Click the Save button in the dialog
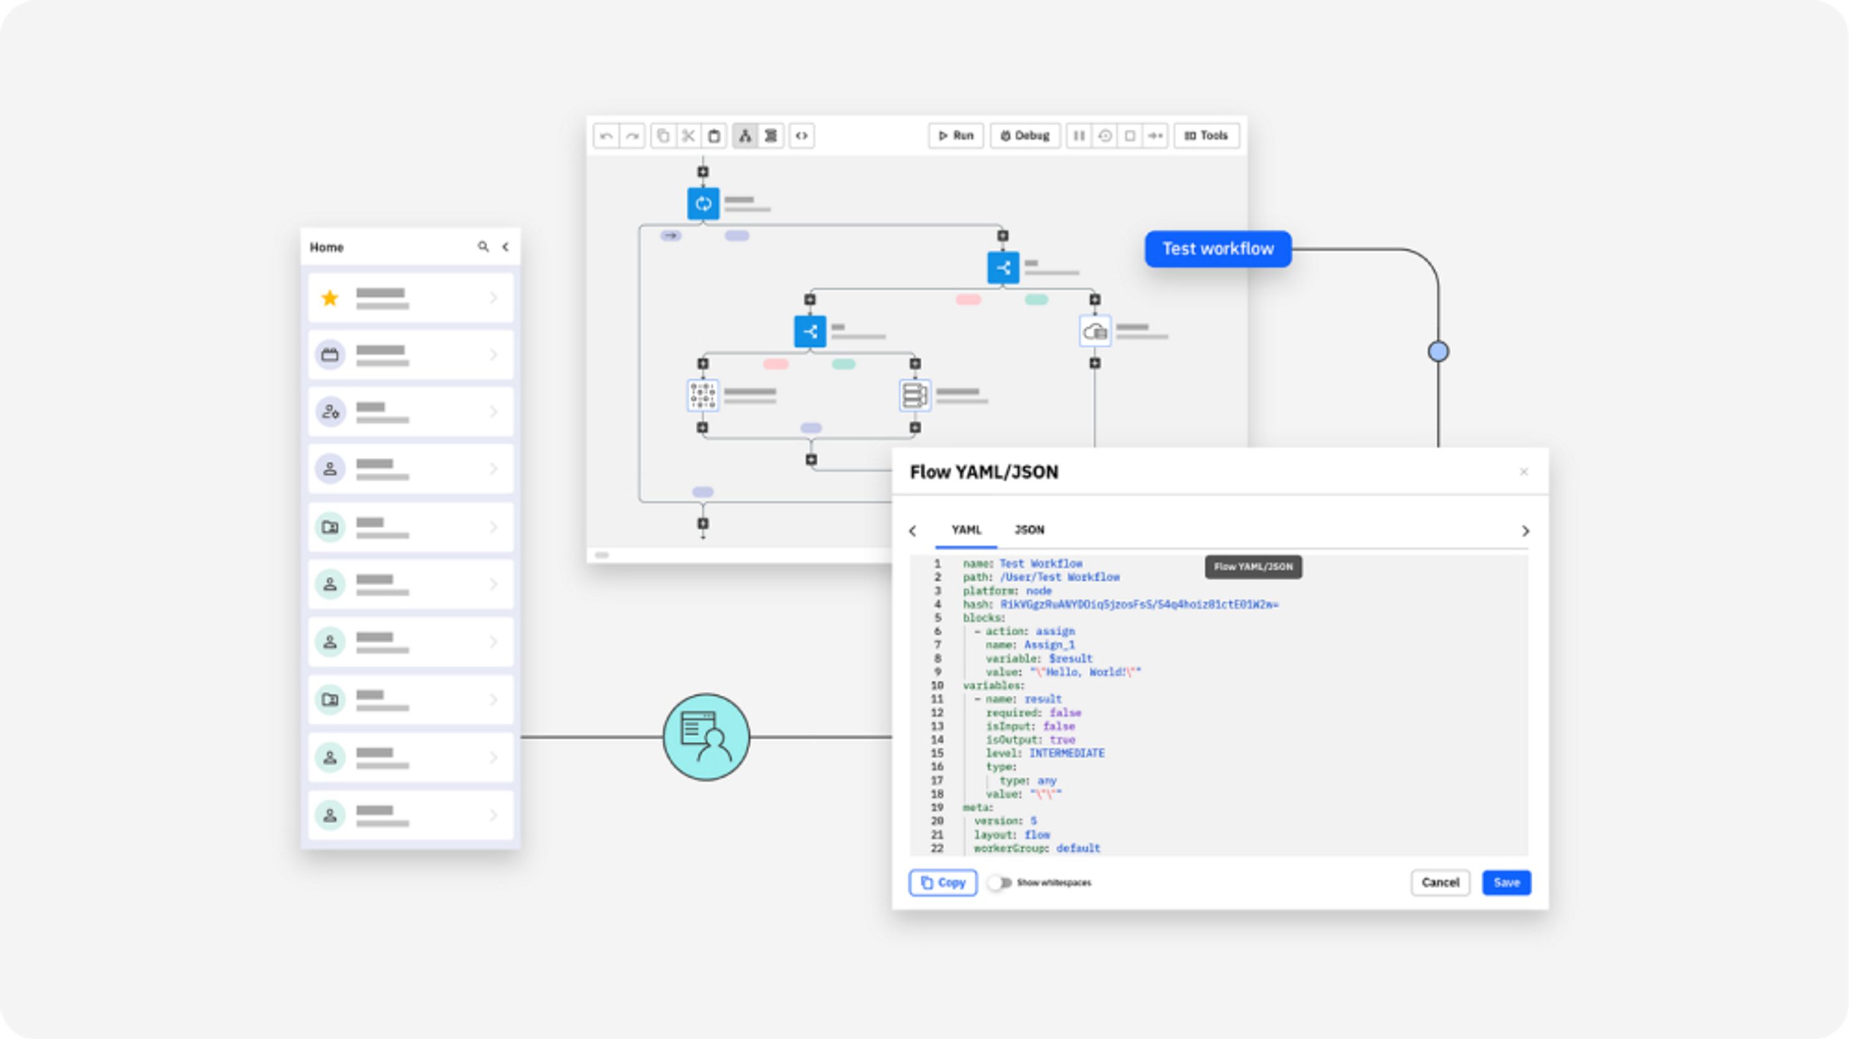1849x1039 pixels. pos(1506,882)
